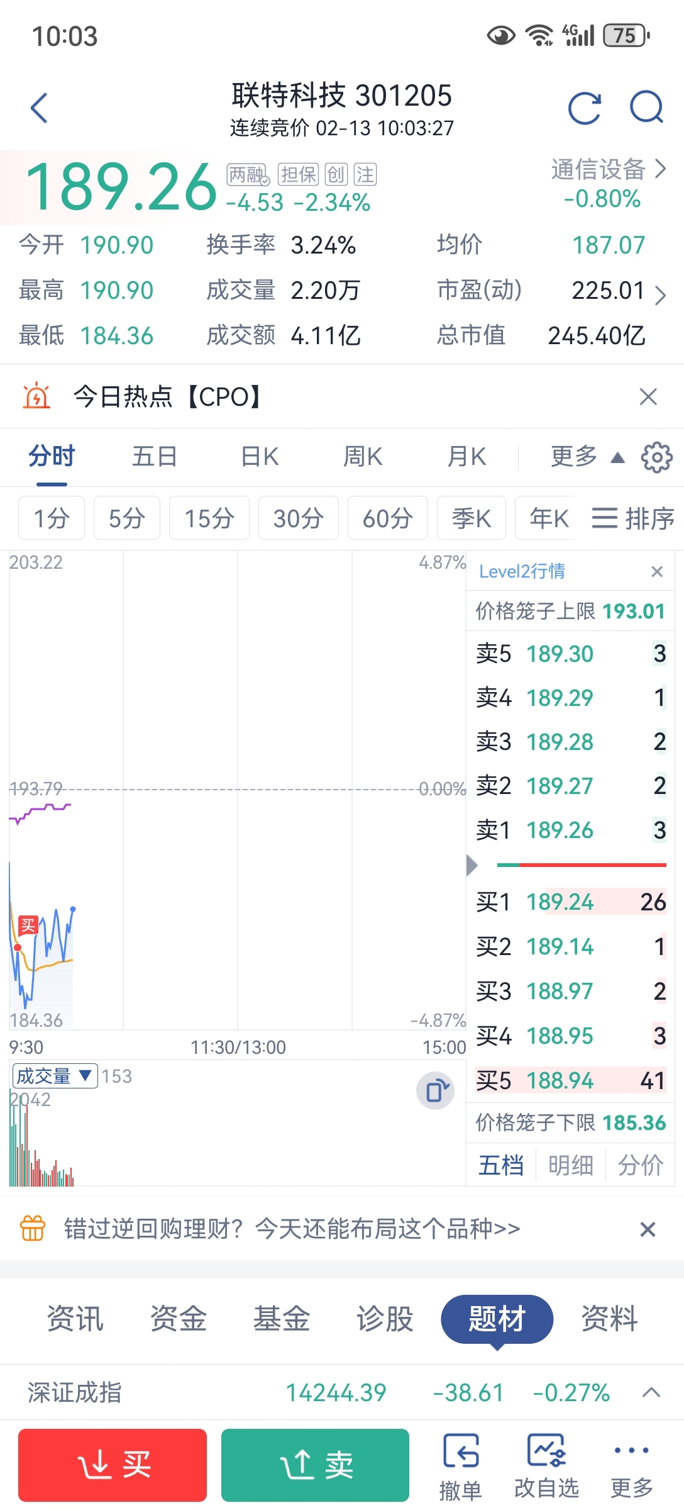Close the 今日热点 CPO banner
The image size is (684, 1510).
648,397
